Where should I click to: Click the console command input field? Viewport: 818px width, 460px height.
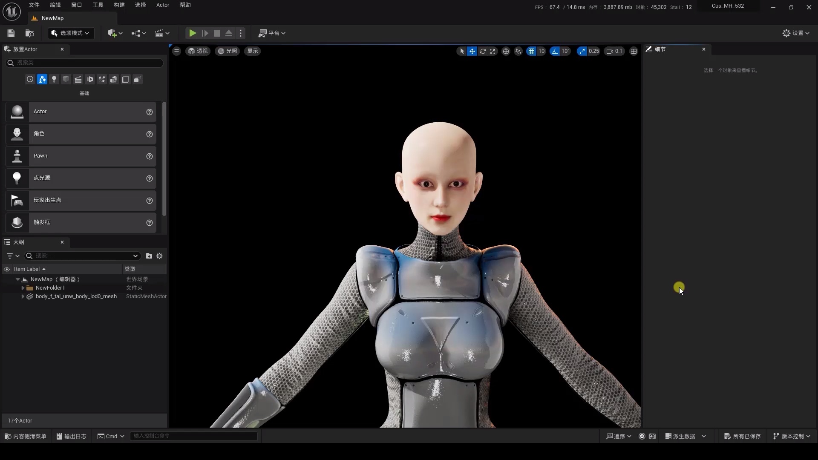[x=193, y=436]
